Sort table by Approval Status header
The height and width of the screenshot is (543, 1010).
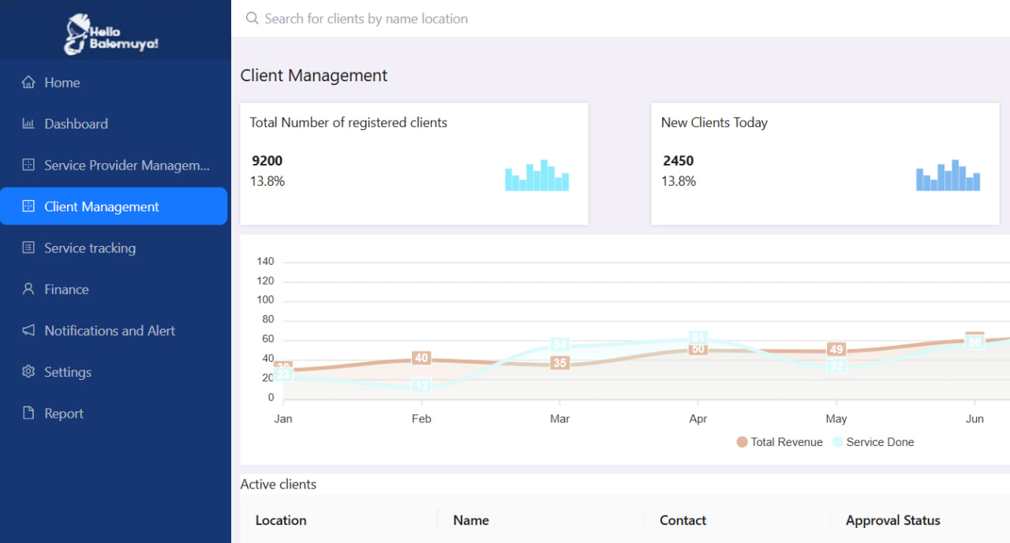[x=892, y=520]
